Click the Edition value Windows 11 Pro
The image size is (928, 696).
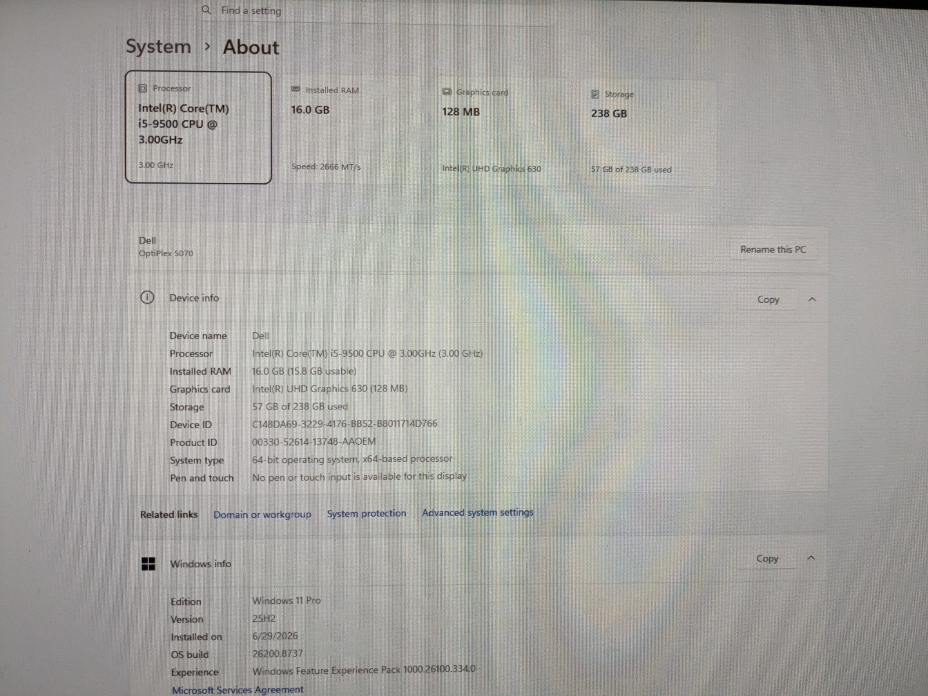click(287, 600)
